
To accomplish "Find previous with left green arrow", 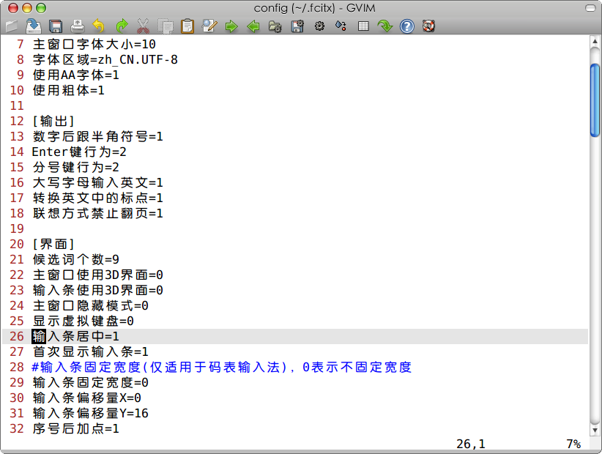I will (x=253, y=26).
